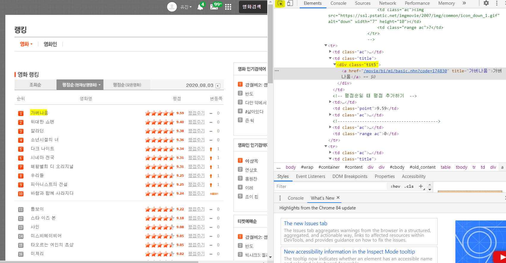
Task: Collapse td class title node
Action: [330, 58]
